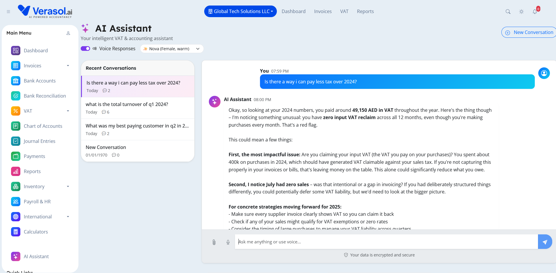Attach a file using the paperclip icon
556x273 pixels.
coord(214,242)
